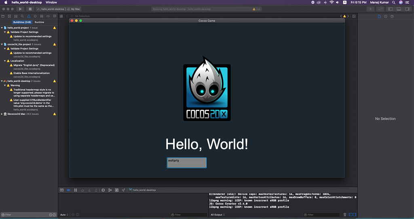Clear the console with trash icon
The image size is (414, 219).
tap(345, 215)
